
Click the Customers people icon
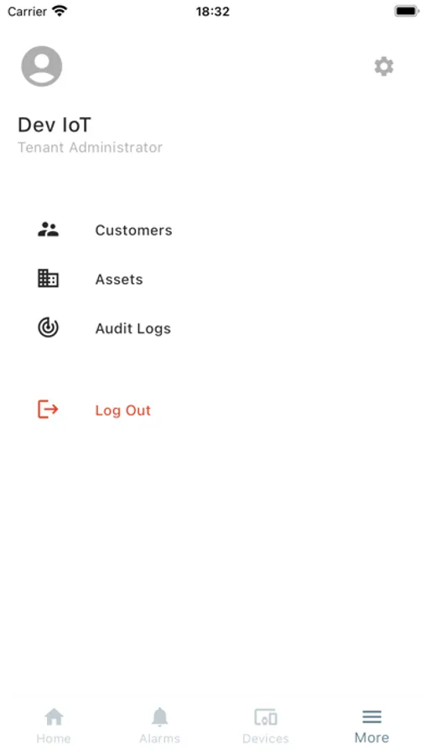click(48, 230)
